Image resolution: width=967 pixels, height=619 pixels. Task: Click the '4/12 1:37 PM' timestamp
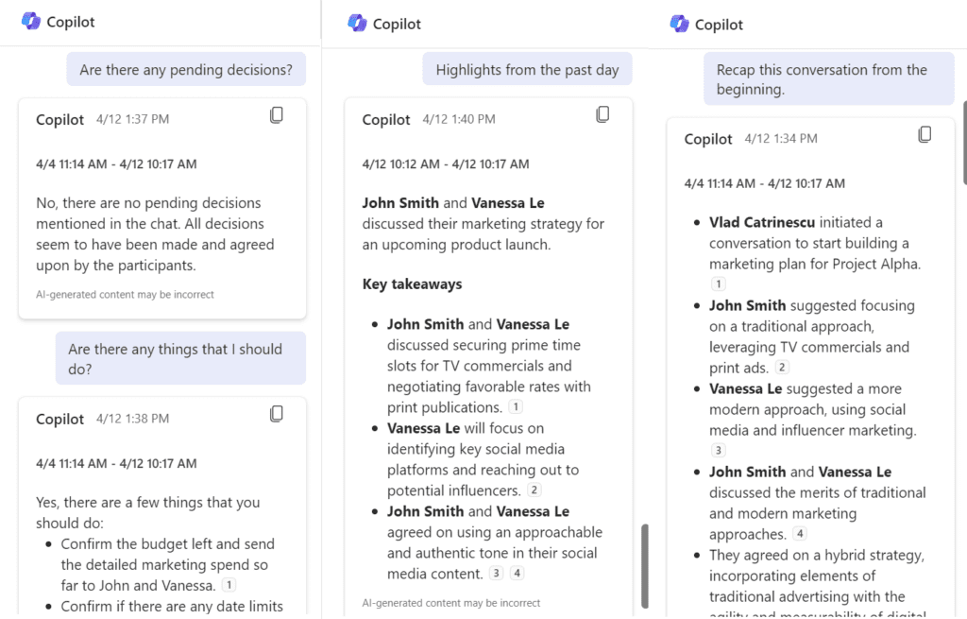[132, 119]
